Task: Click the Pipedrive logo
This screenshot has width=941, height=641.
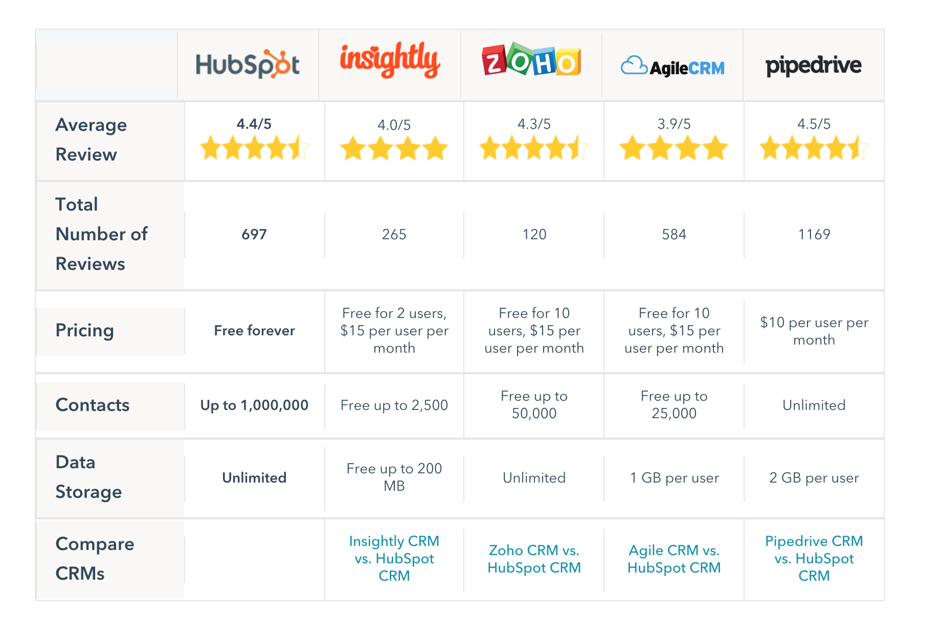Action: (x=813, y=66)
